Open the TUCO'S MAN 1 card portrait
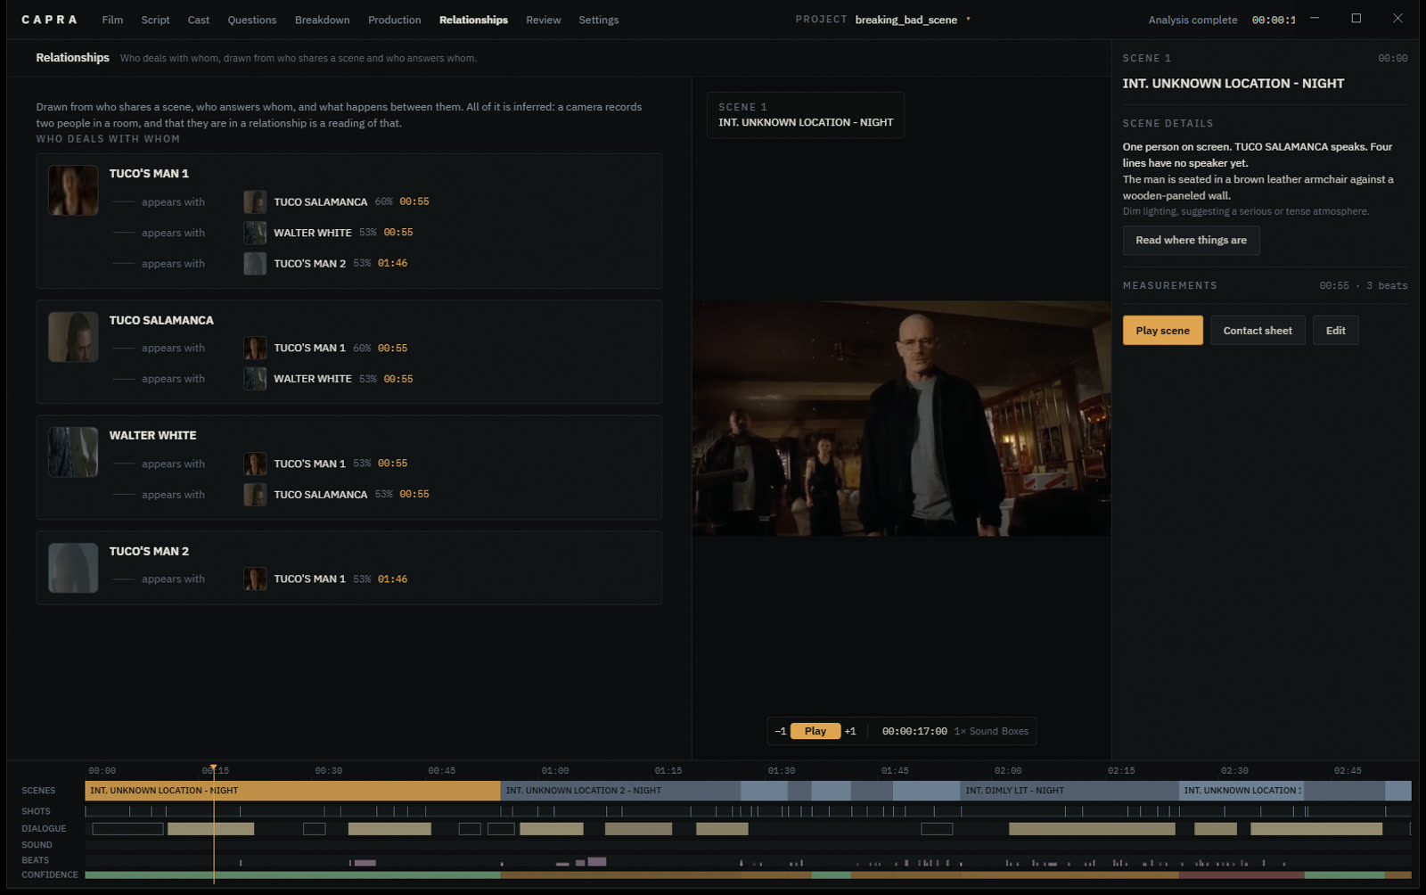The width and height of the screenshot is (1426, 895). [73, 190]
